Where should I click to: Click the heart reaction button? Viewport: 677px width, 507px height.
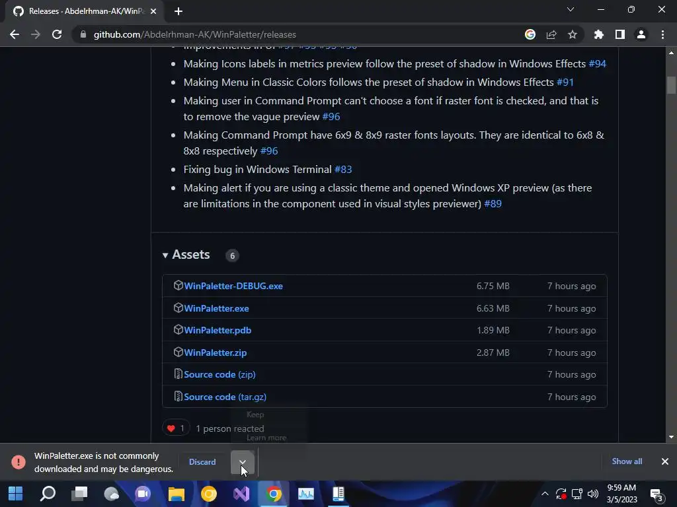pyautogui.click(x=176, y=428)
